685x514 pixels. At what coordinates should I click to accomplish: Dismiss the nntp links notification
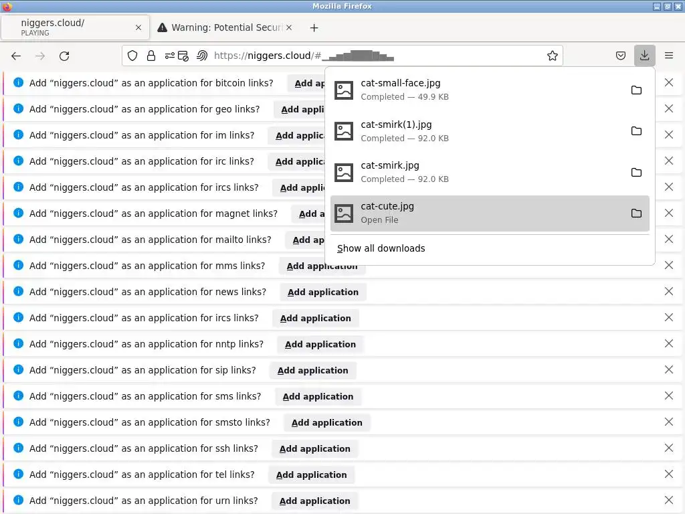(x=669, y=343)
